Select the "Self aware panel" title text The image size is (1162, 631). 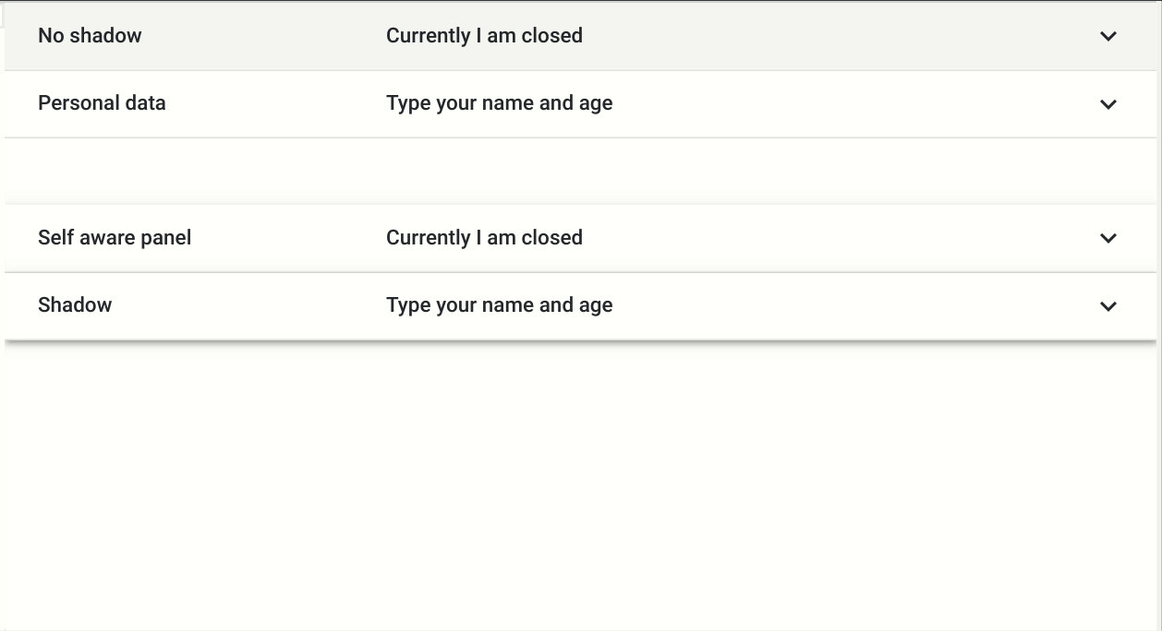click(x=115, y=238)
